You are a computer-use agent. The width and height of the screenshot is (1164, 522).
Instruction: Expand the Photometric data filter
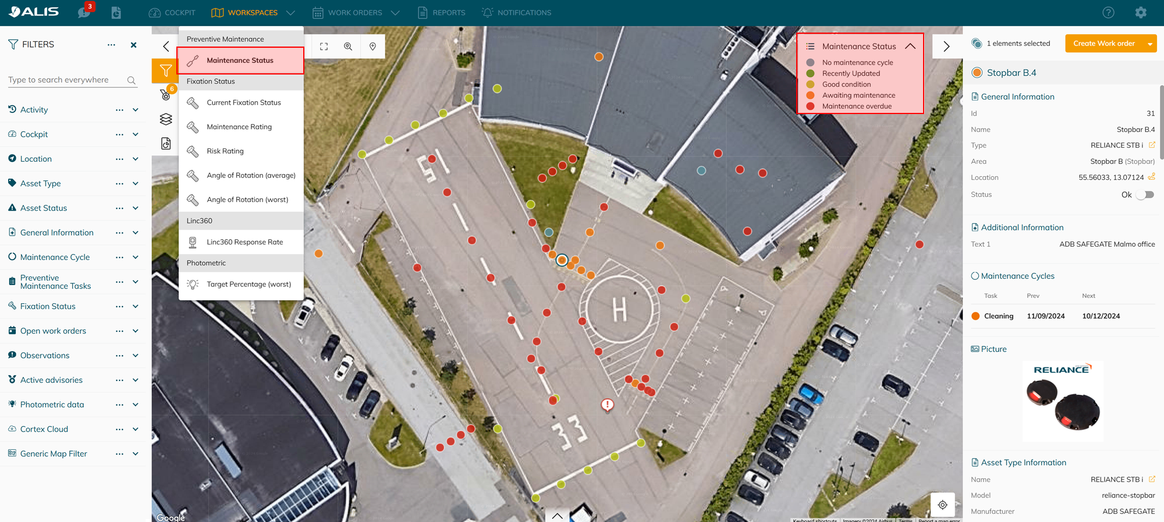pos(135,404)
